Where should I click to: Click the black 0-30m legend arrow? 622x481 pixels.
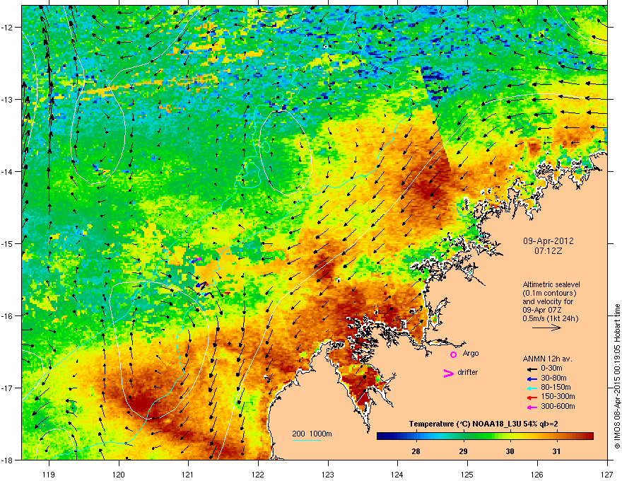tap(532, 369)
